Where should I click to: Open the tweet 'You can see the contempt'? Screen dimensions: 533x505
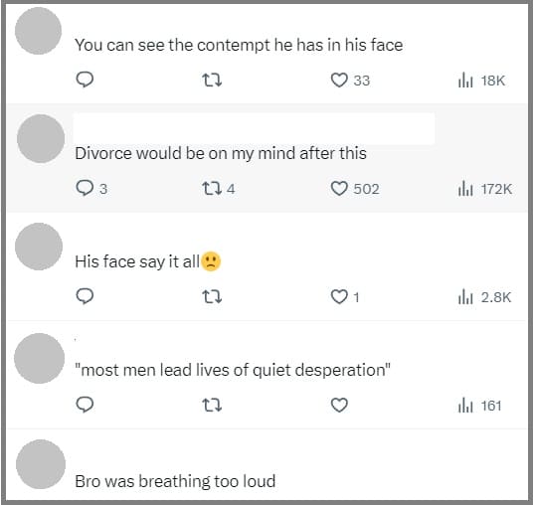coord(239,45)
